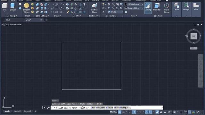The width and height of the screenshot is (205, 115).
Task: Toggle the Culling selection option
Action: coord(148,8)
